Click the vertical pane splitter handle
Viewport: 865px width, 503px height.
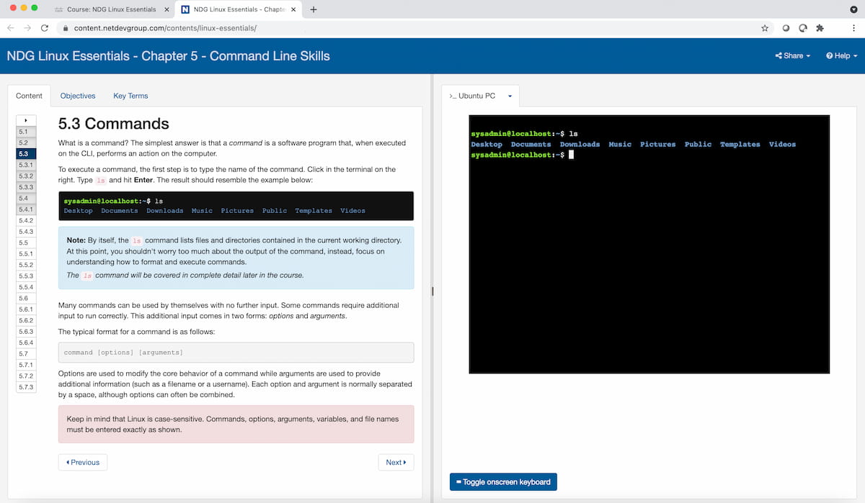click(432, 291)
